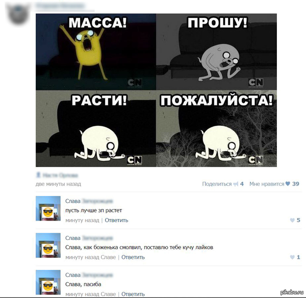Screen dimensions: 306x298
Task: Click the Поделиться share link
Action: coord(217,184)
